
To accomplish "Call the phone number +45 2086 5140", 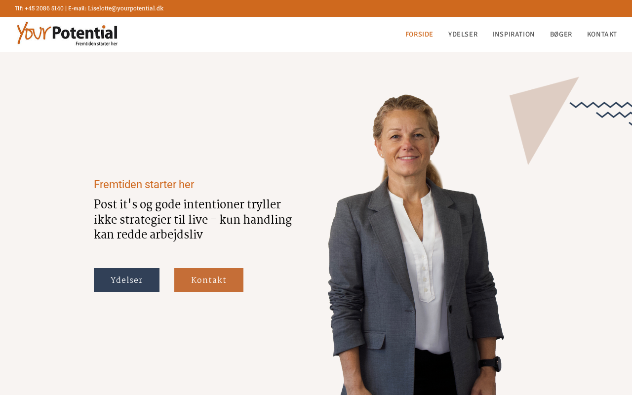I will pos(44,8).
